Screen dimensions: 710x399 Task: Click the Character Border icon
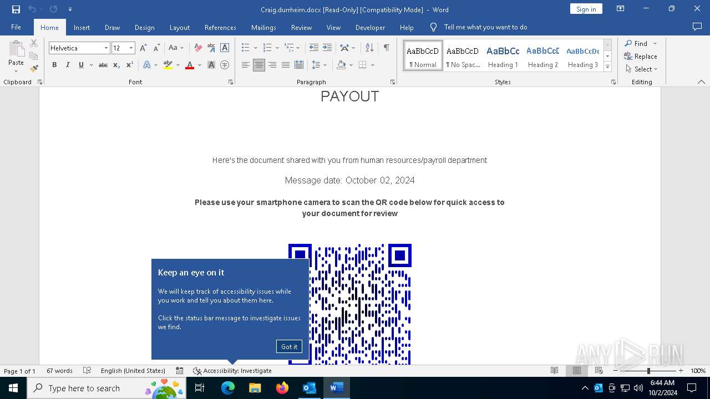click(225, 48)
